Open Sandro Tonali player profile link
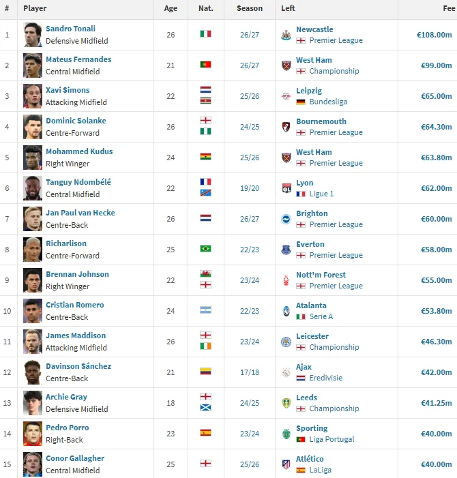 pyautogui.click(x=70, y=29)
